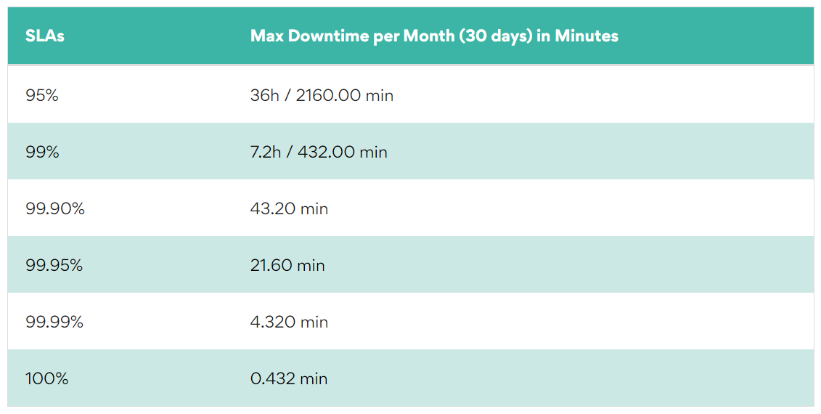Click the 4.320 min downtime value
The height and width of the screenshot is (414, 821).
(x=289, y=322)
